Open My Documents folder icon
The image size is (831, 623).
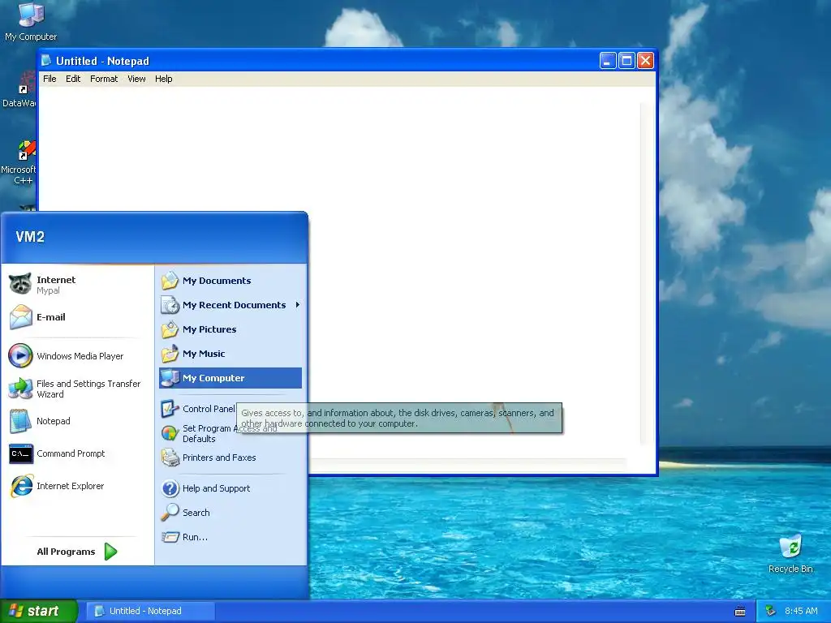coord(170,280)
